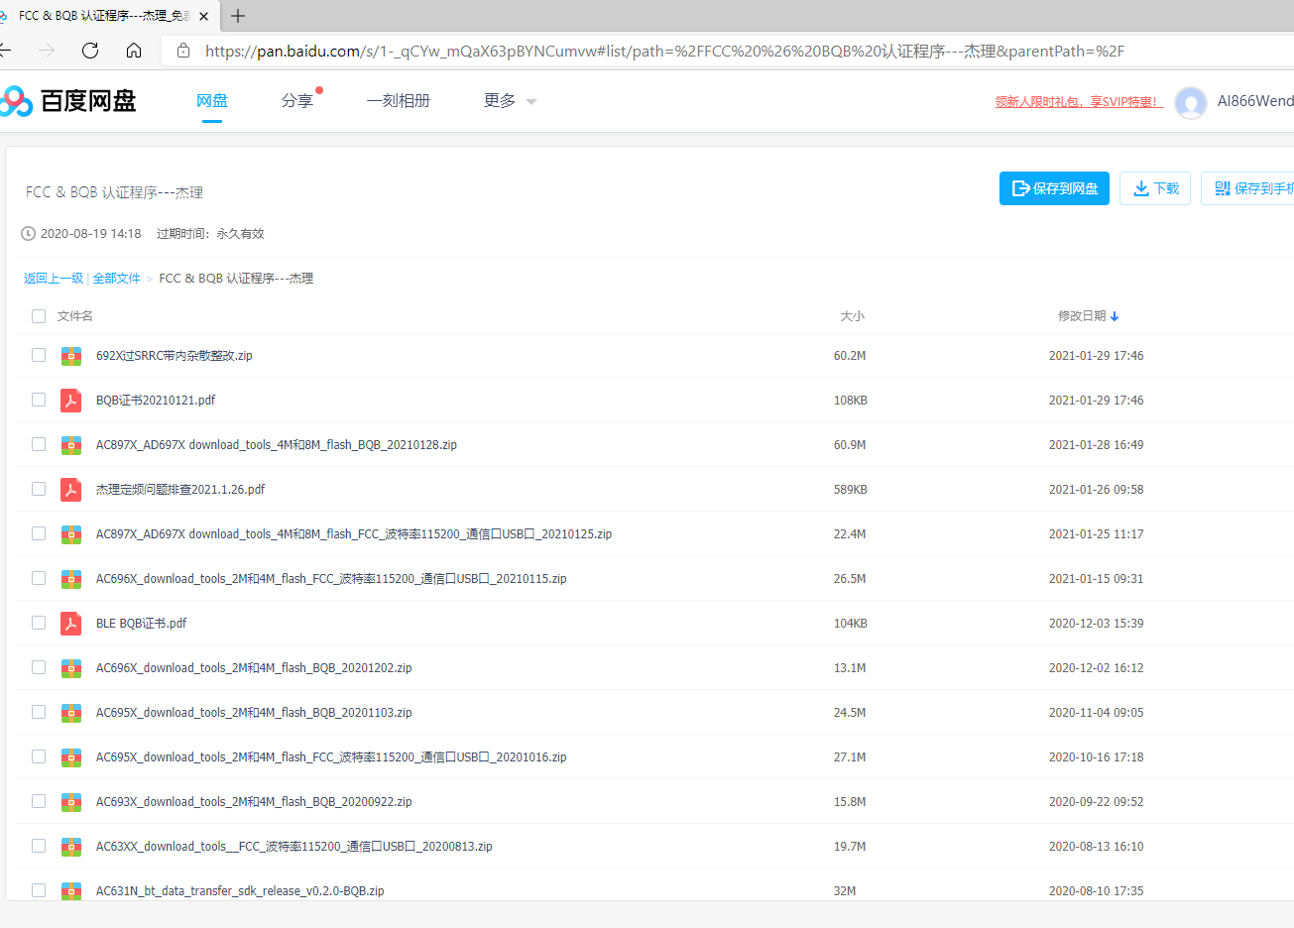
Task: Open AC897X_AD697X BQB_20210128.zip file name
Action: (x=277, y=445)
